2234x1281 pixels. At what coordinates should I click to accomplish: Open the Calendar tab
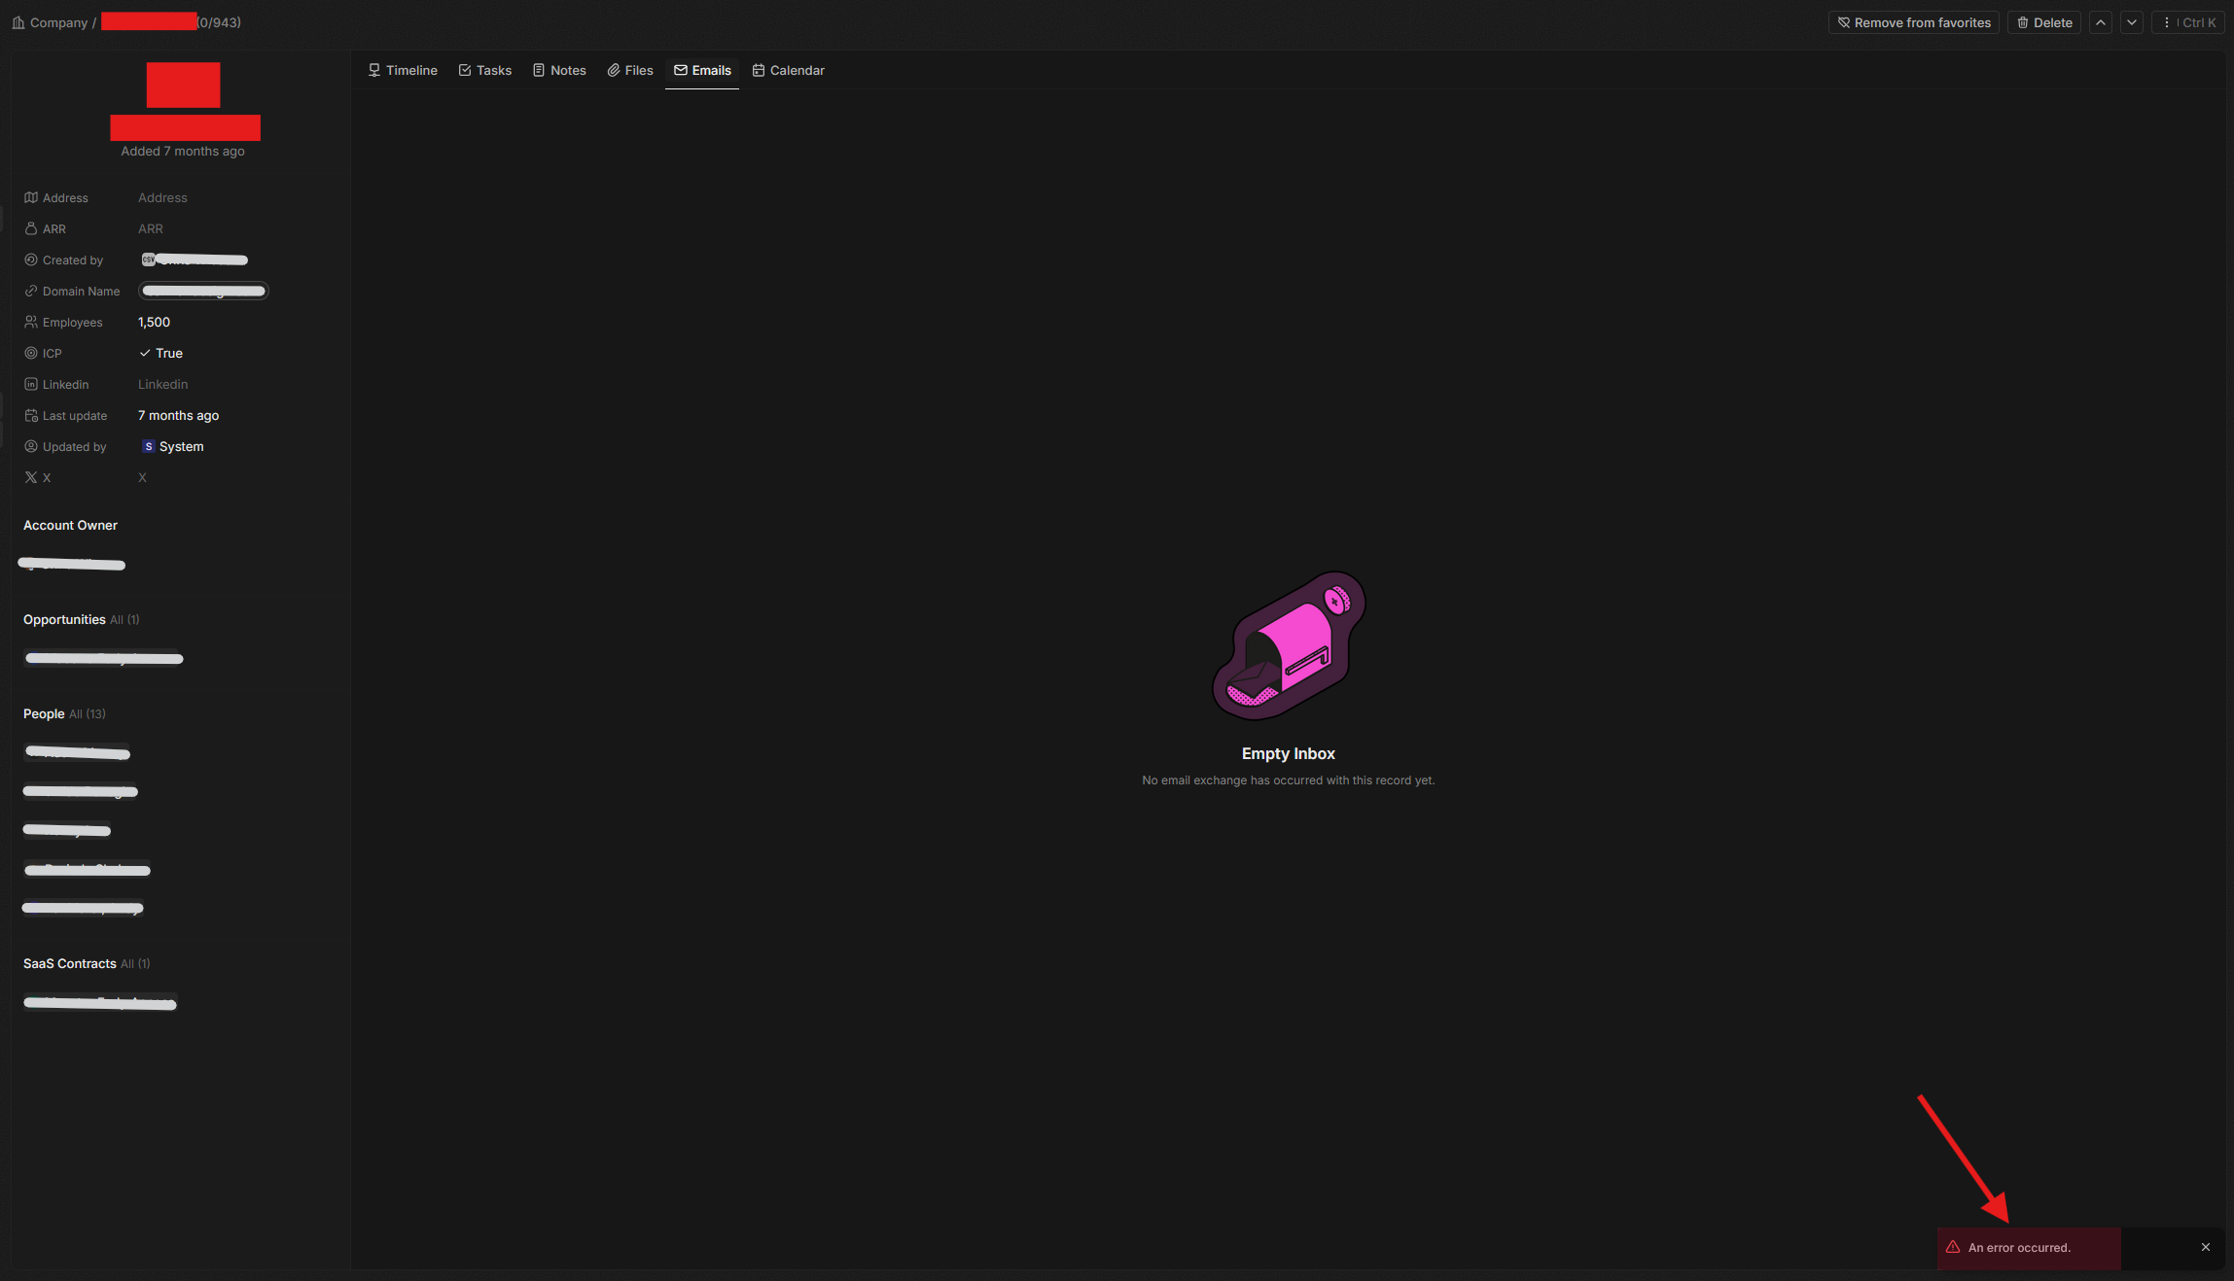788,70
